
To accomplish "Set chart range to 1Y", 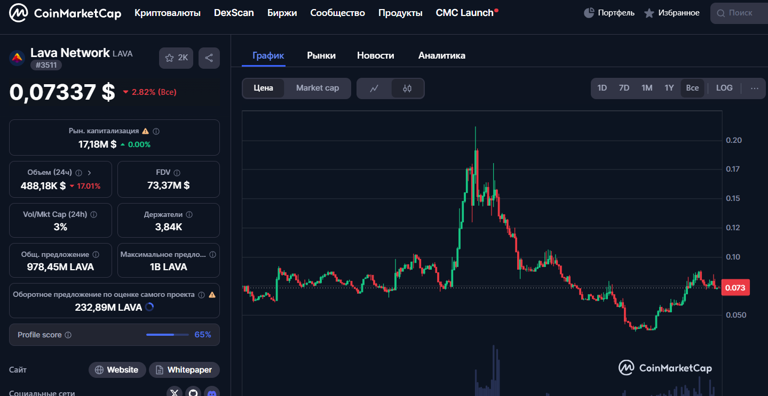I will (669, 88).
